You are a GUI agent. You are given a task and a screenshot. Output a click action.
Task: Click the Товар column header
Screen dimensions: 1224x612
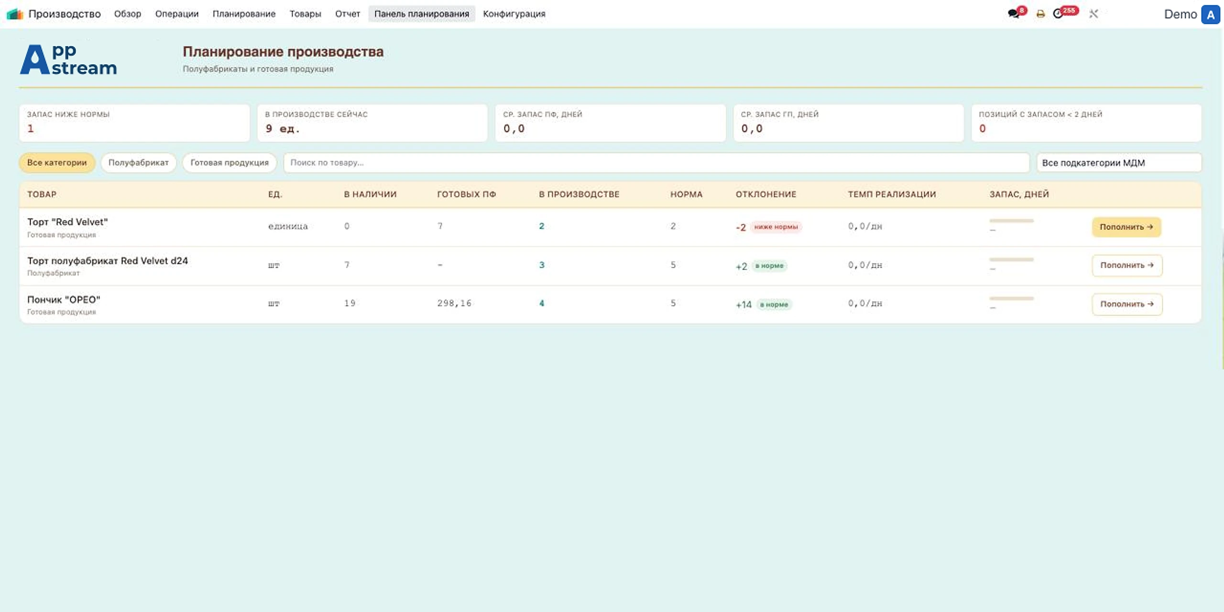pyautogui.click(x=42, y=194)
